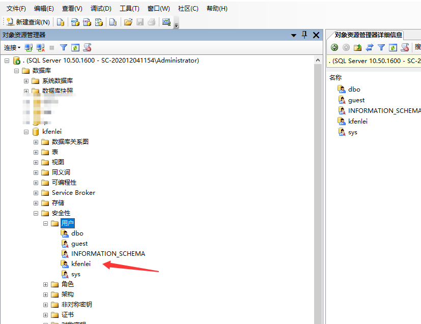Click Refresh icon in details panel toolbar

[x=393, y=47]
